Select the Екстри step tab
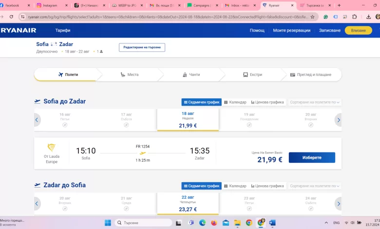Screen dimensions: 380x229 click(x=253, y=75)
